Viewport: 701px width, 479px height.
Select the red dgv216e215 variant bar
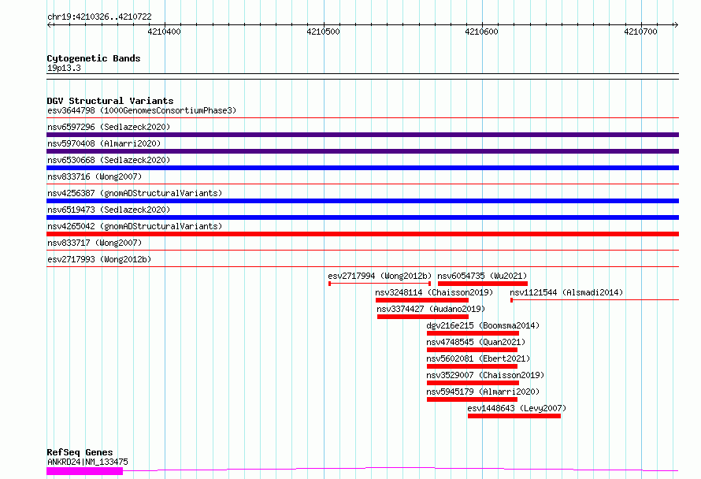(x=473, y=333)
